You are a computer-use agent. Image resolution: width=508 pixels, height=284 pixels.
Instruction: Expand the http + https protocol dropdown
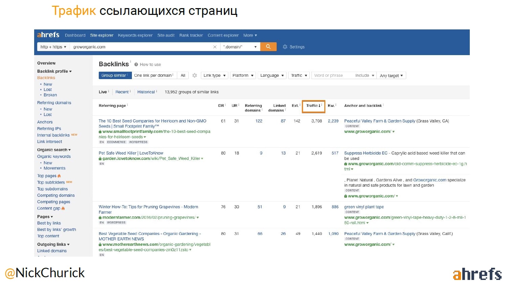click(x=53, y=47)
